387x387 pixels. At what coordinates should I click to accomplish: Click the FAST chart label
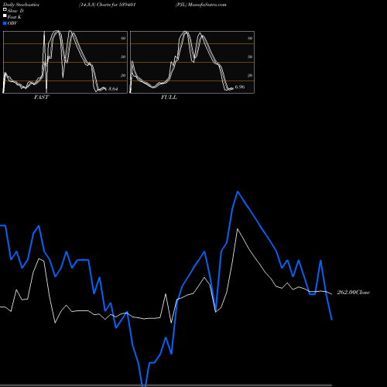point(41,98)
